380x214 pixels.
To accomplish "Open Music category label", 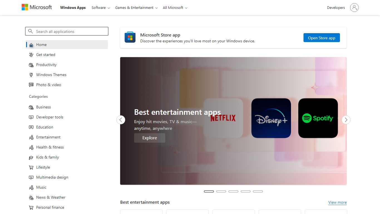I will tap(41, 187).
